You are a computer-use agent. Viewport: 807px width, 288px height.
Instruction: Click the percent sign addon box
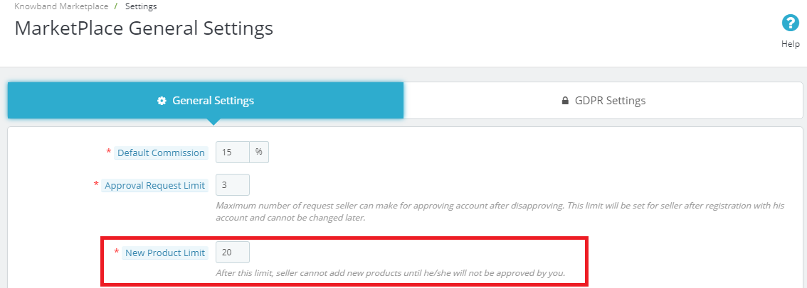tap(259, 153)
